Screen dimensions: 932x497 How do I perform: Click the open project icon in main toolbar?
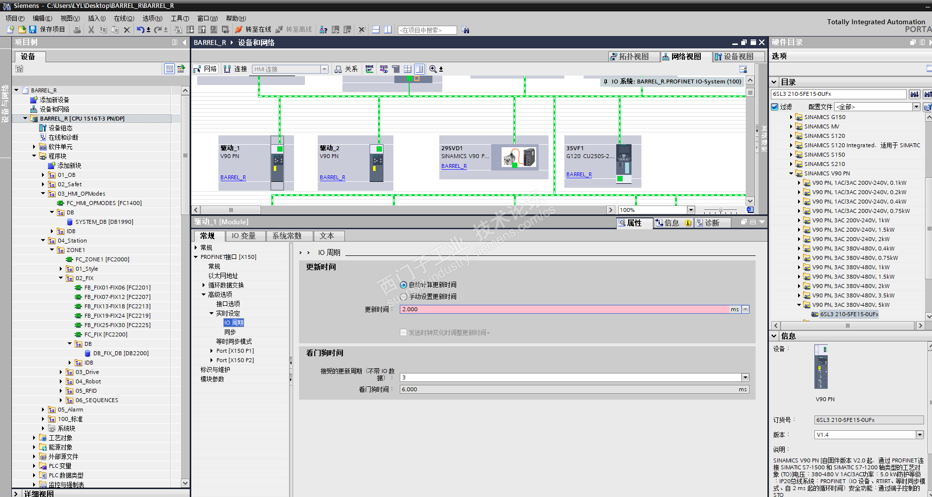click(22, 30)
